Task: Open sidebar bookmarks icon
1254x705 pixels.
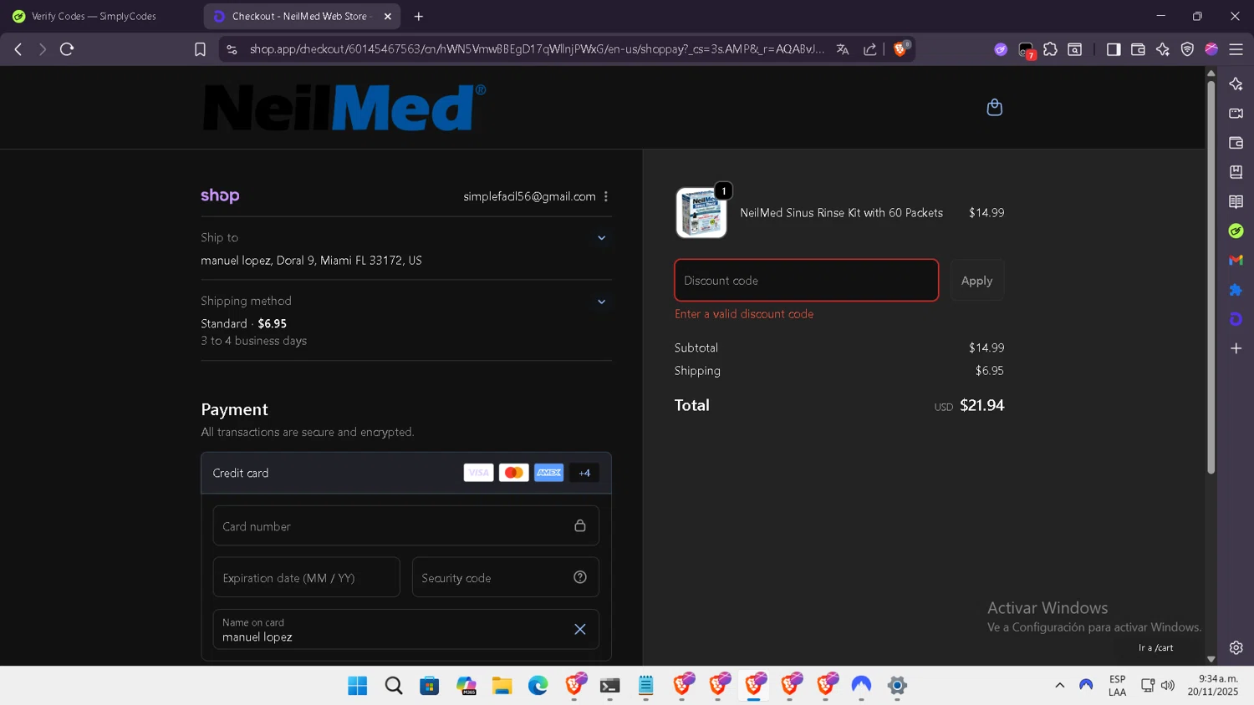Action: [1236, 172]
